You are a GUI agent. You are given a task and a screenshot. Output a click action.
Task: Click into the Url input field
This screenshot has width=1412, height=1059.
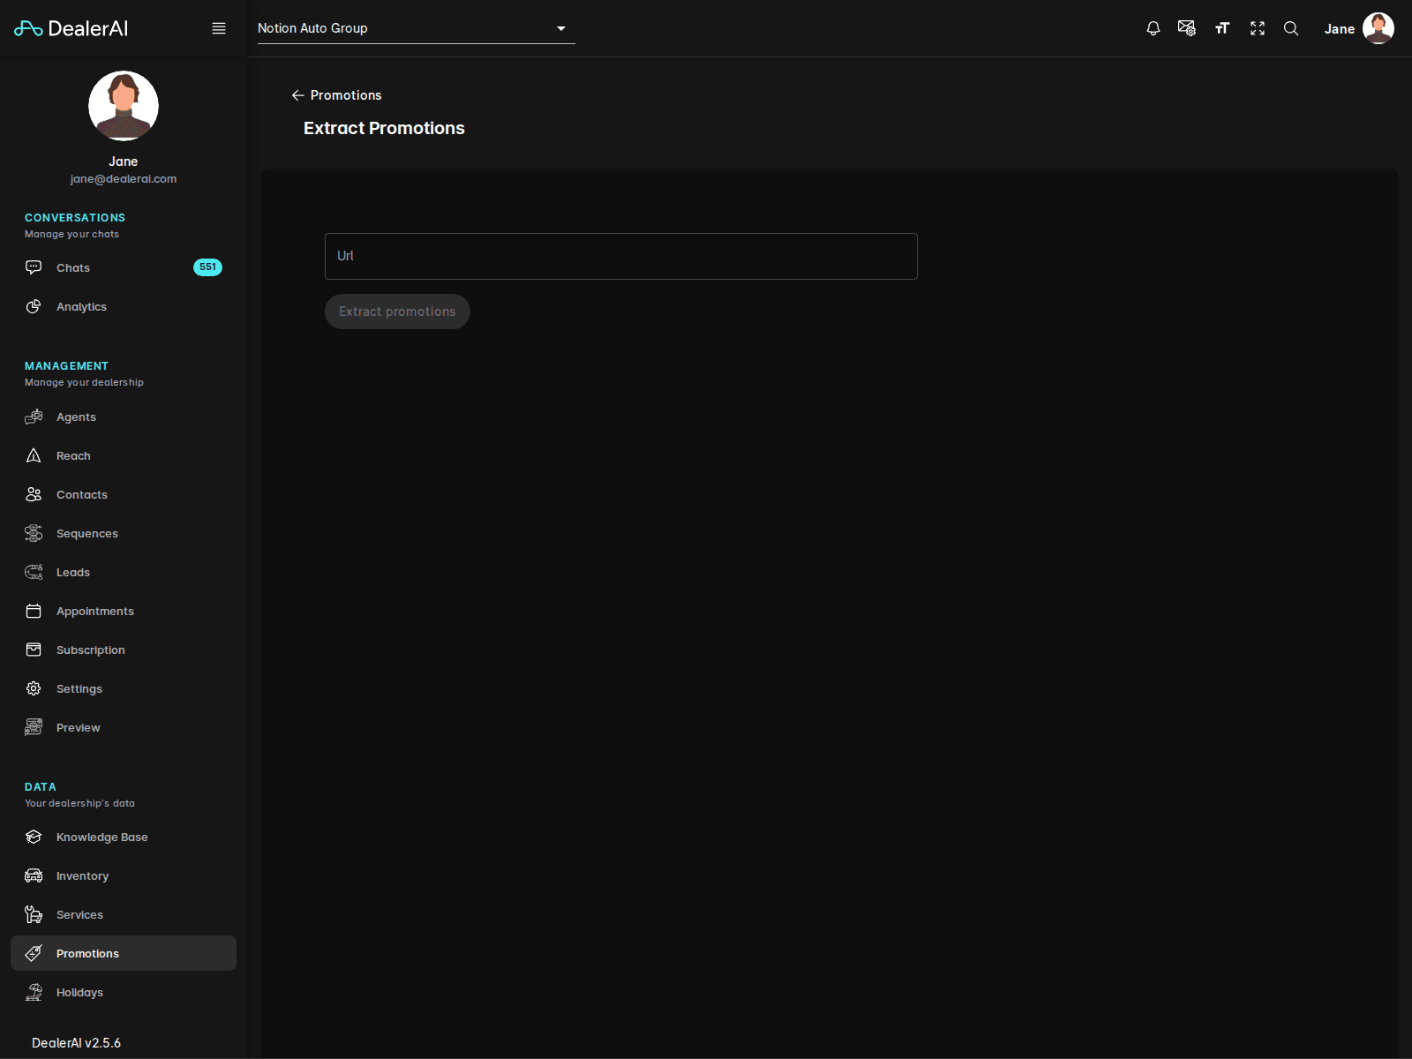pyautogui.click(x=620, y=256)
